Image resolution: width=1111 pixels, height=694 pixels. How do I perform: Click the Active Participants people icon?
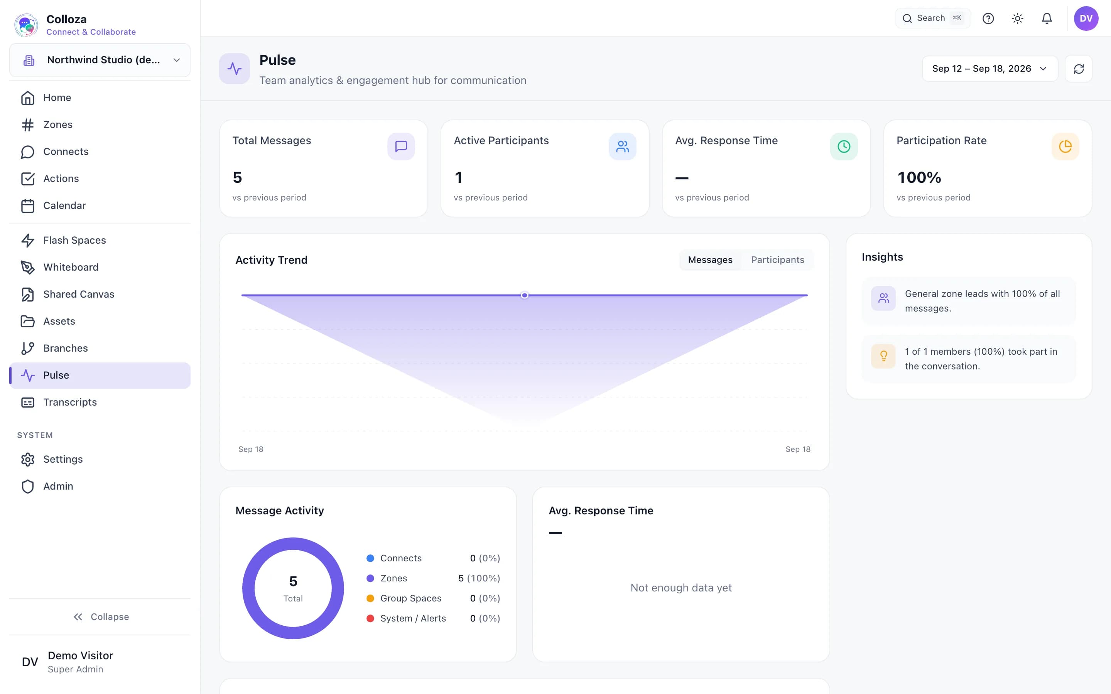(622, 147)
